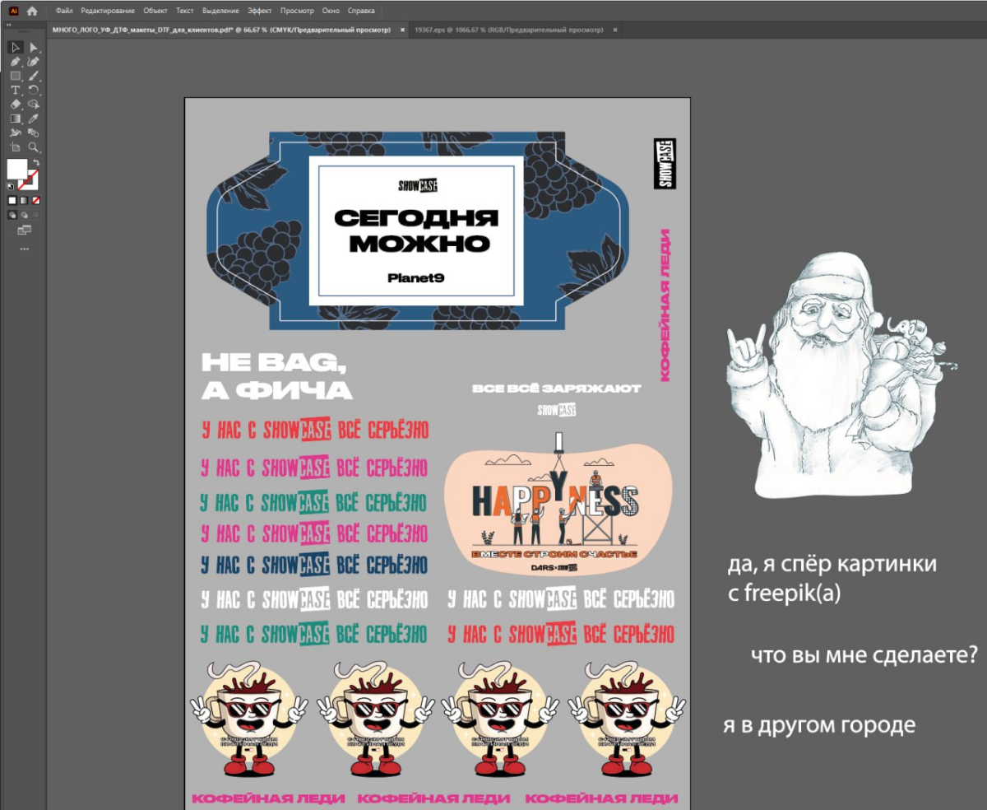The height and width of the screenshot is (810, 987).
Task: Open the Окно menu
Action: pyautogui.click(x=331, y=11)
